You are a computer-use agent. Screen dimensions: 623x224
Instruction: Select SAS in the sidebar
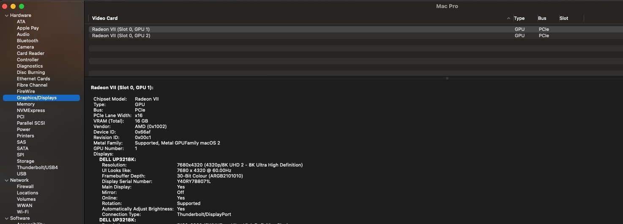[22, 142]
